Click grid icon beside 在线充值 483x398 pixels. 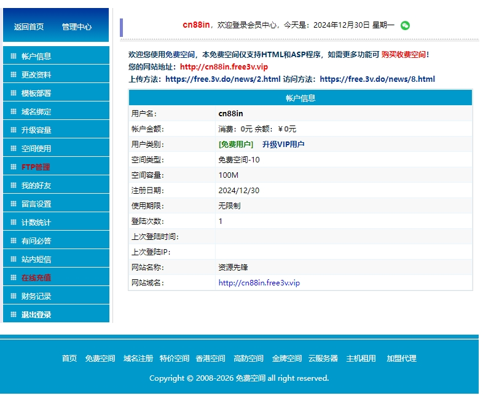click(14, 277)
